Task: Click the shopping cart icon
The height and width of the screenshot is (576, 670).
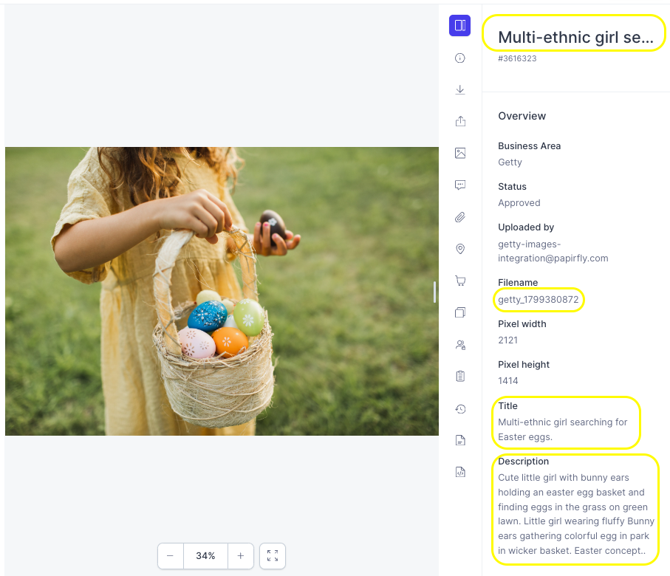Action: [460, 281]
